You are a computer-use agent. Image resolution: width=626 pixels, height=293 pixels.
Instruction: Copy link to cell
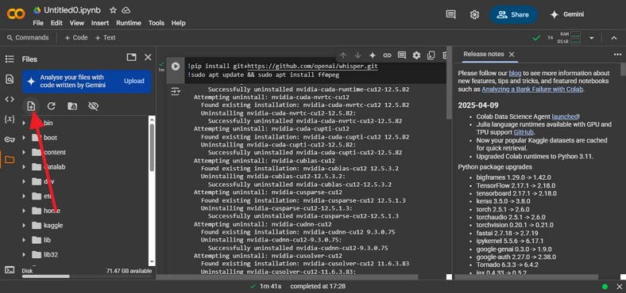coord(387,55)
